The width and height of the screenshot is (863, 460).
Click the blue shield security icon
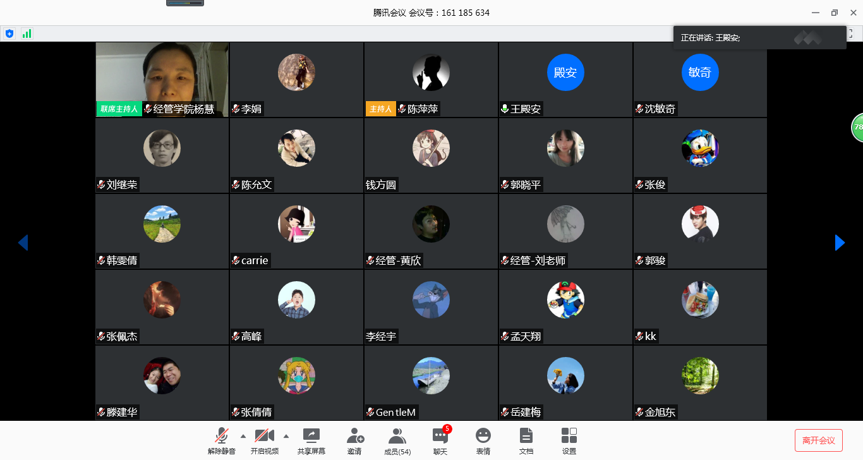tap(9, 33)
